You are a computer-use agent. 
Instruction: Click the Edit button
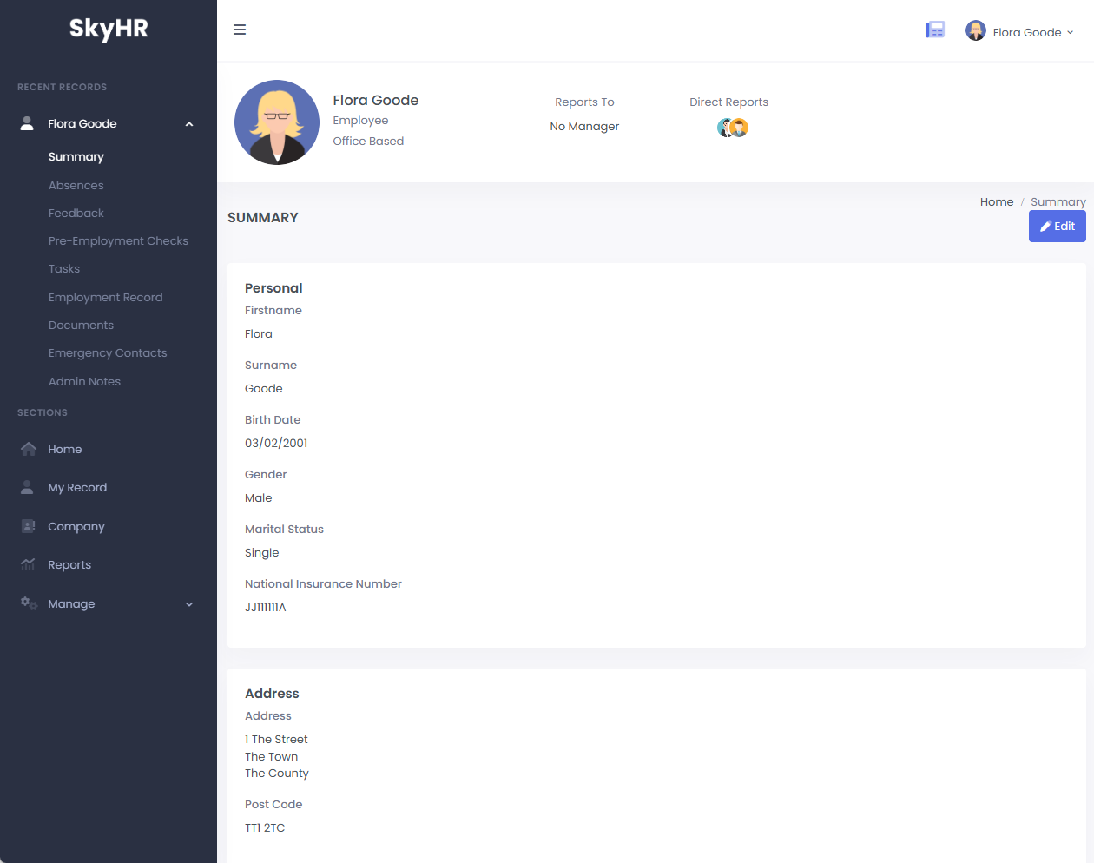(1057, 226)
